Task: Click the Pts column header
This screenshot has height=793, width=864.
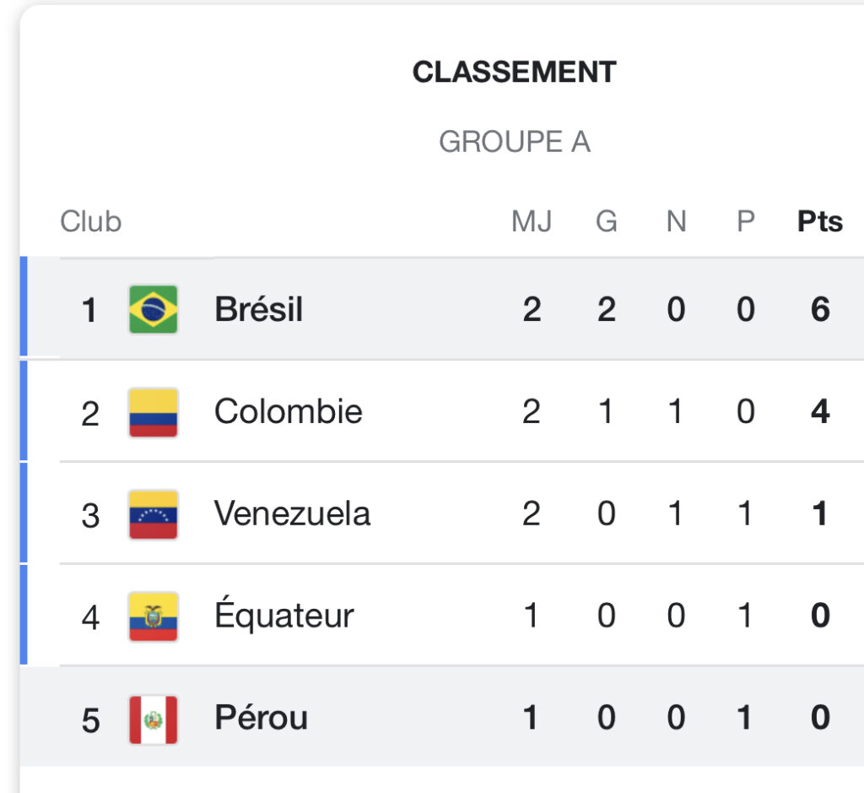Action: pos(820,221)
